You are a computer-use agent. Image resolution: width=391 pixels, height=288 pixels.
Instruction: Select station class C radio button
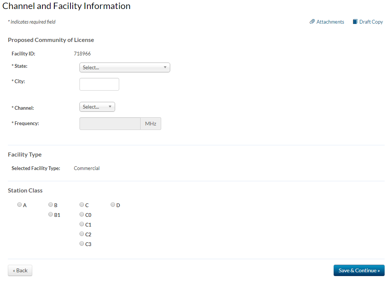(x=82, y=205)
